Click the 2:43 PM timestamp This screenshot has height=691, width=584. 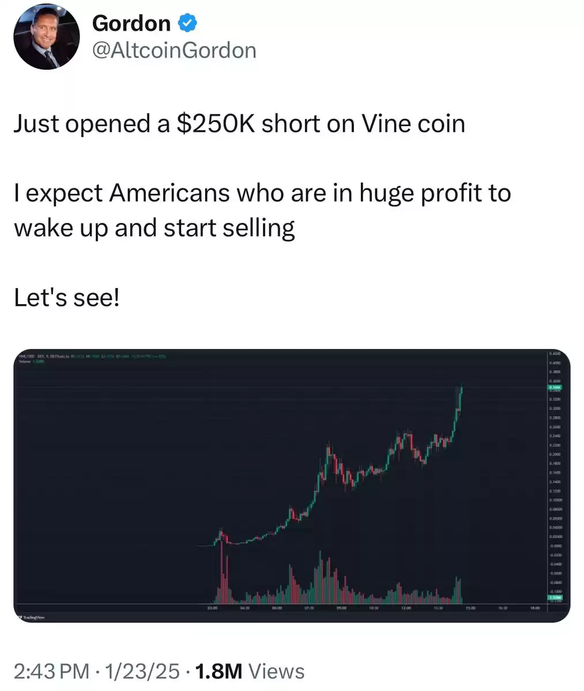51,671
